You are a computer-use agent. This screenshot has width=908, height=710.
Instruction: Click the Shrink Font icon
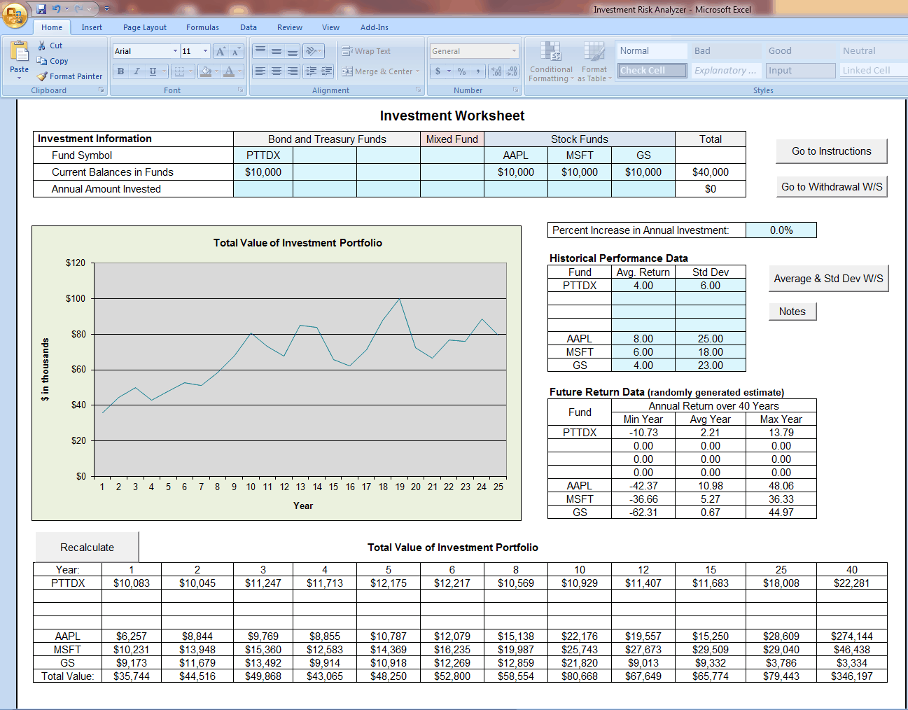[x=236, y=51]
